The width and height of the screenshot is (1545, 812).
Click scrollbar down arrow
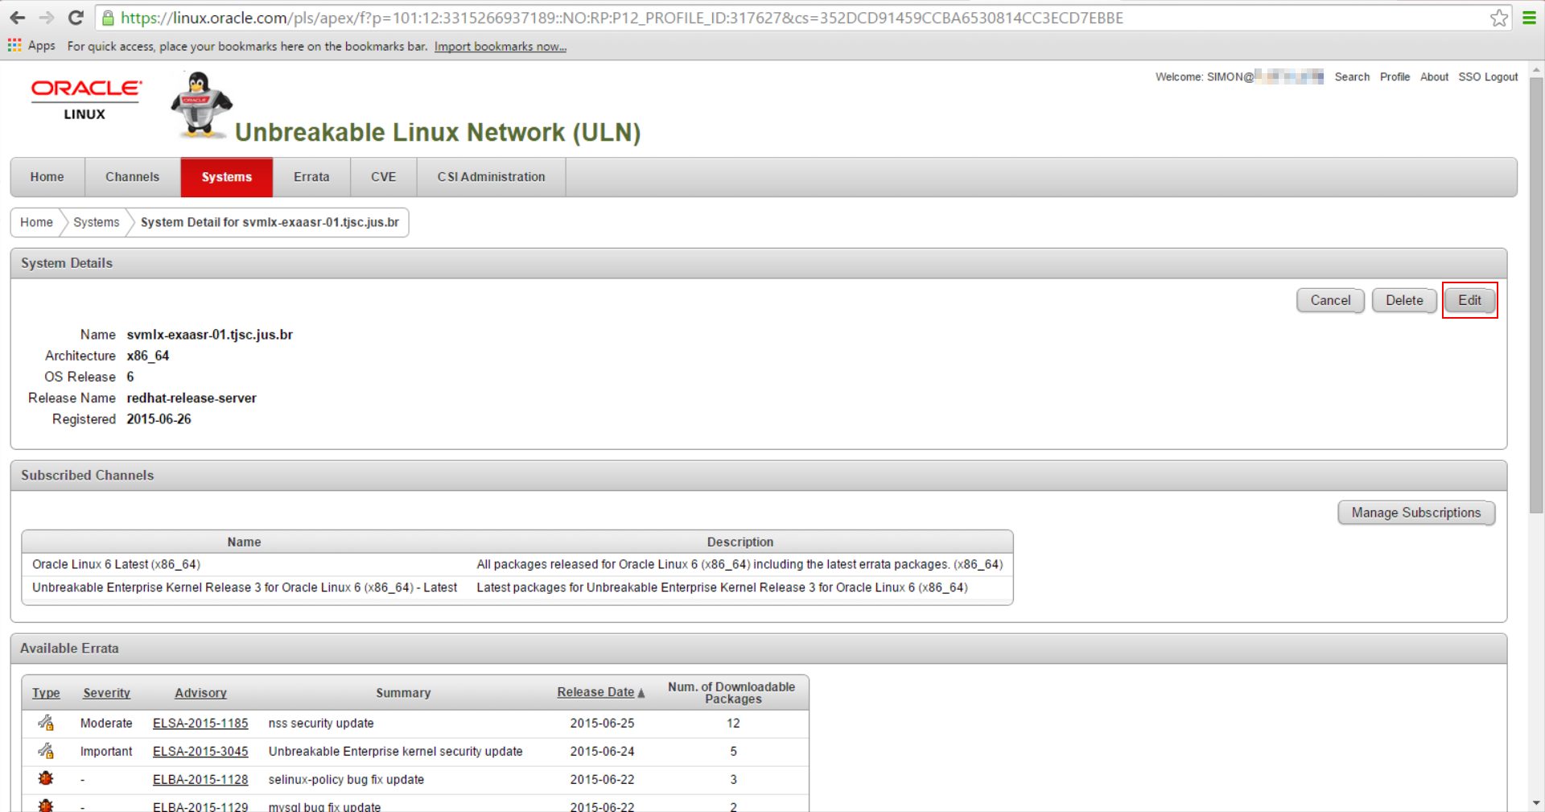click(1536, 803)
